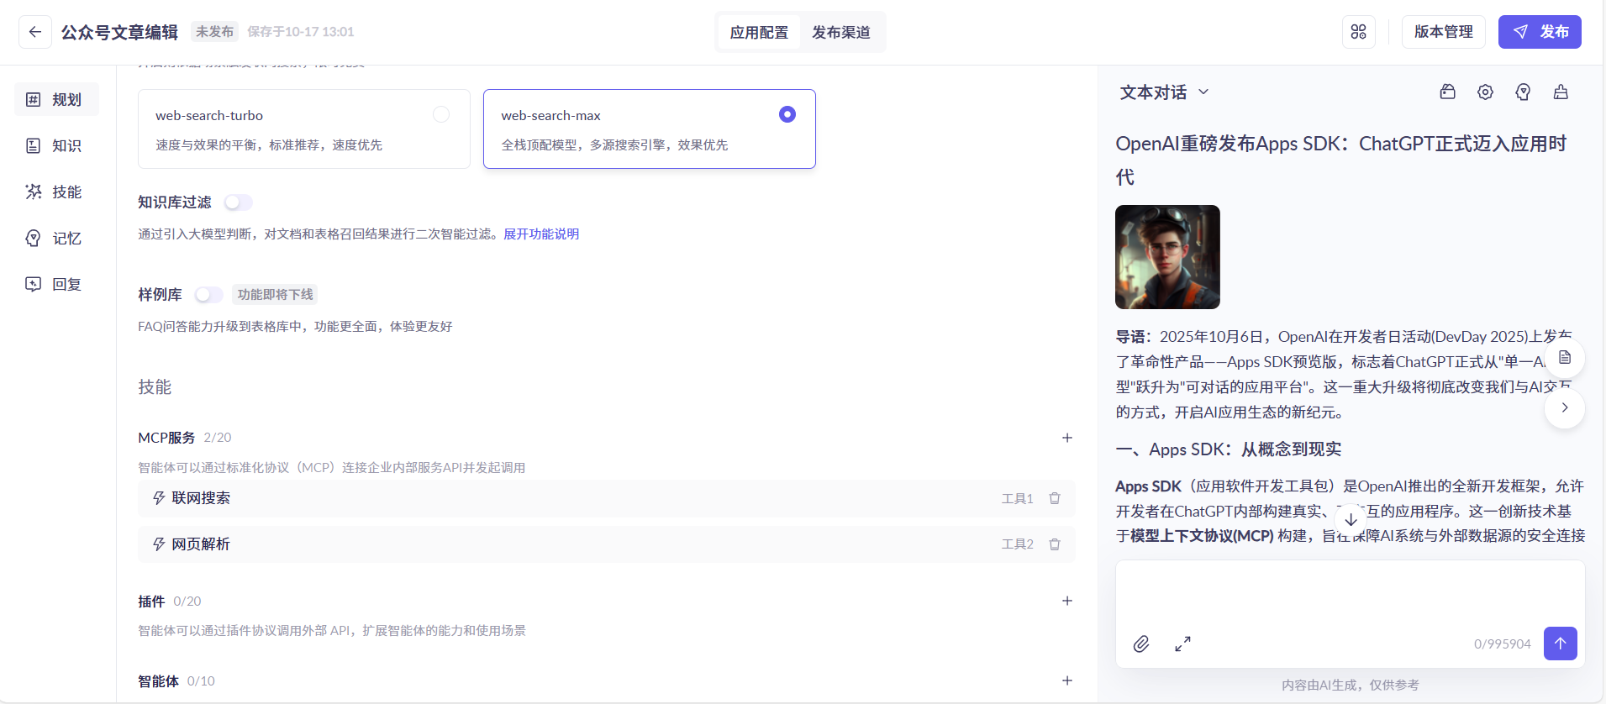
Task: Click the attachment paperclip icon
Action: 1140,644
